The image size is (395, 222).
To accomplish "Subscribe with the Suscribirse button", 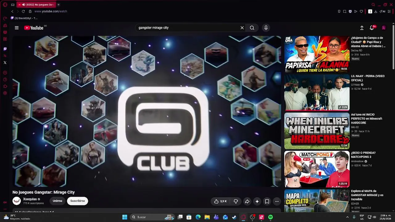I will tap(77, 201).
